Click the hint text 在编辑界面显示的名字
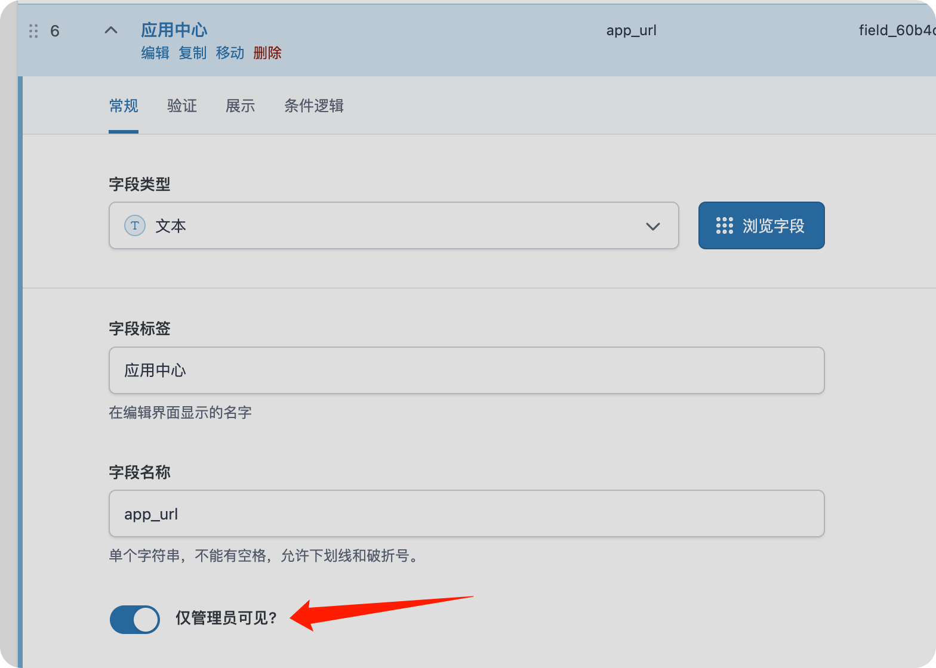Screen dimensions: 936x668 pyautogui.click(x=180, y=413)
